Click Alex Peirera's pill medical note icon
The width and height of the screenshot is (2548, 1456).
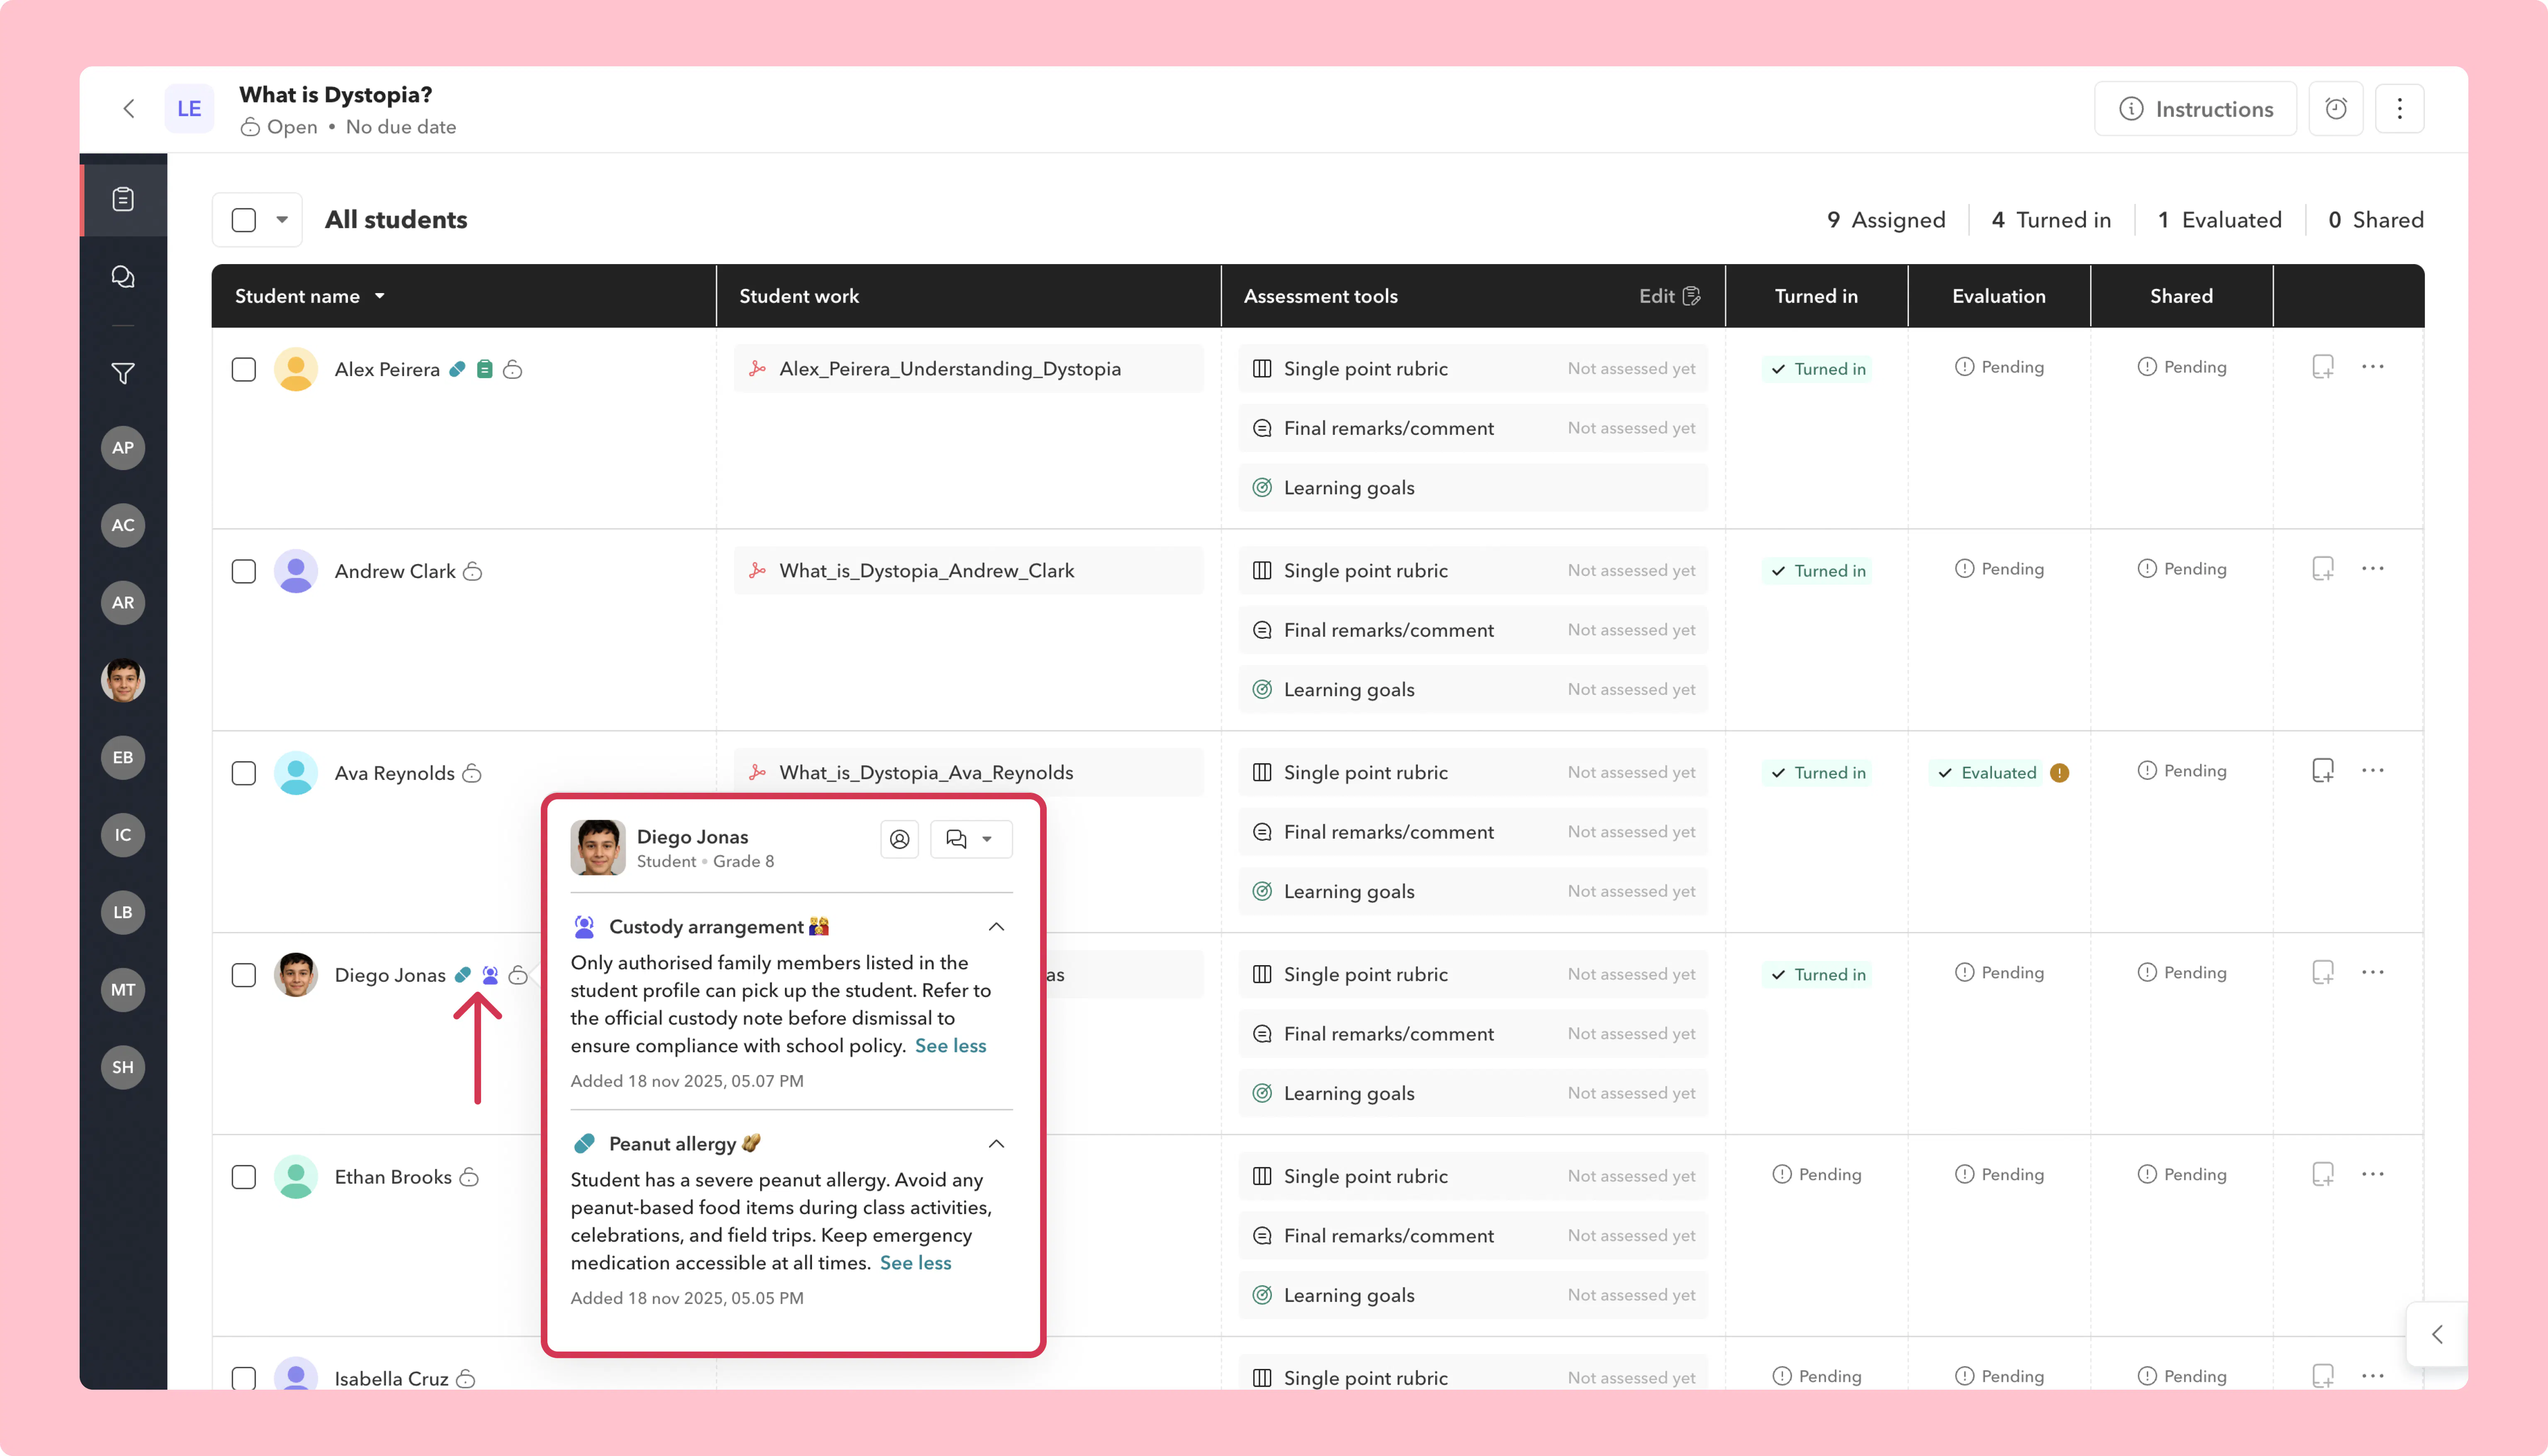tap(457, 369)
